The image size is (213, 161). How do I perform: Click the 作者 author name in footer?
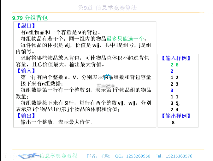click(105, 156)
